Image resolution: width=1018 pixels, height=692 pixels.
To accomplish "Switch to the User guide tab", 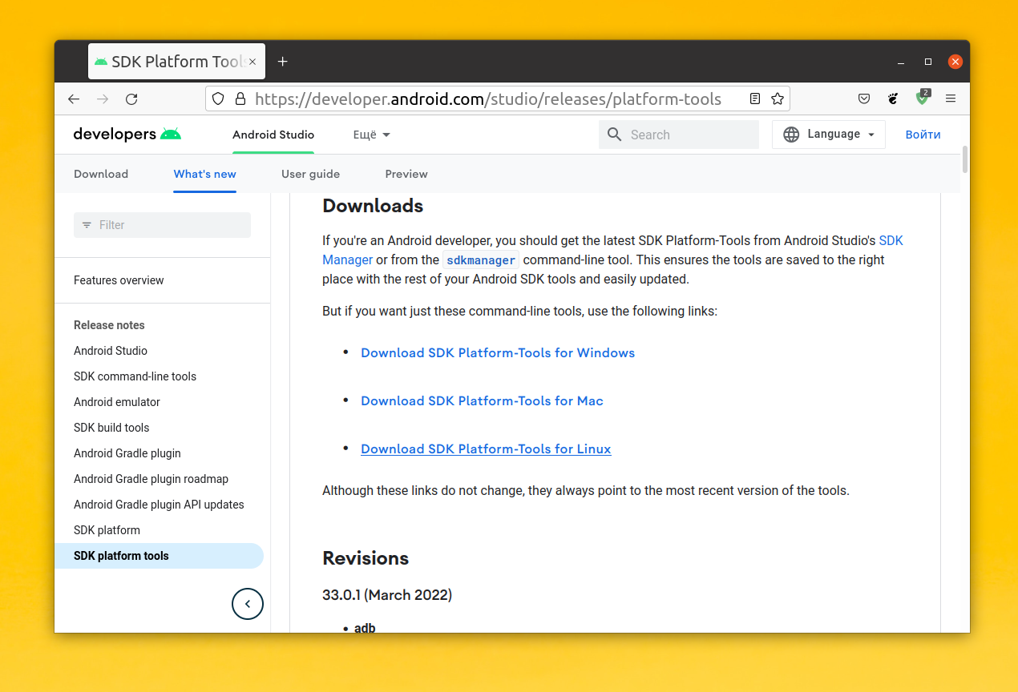I will [310, 174].
